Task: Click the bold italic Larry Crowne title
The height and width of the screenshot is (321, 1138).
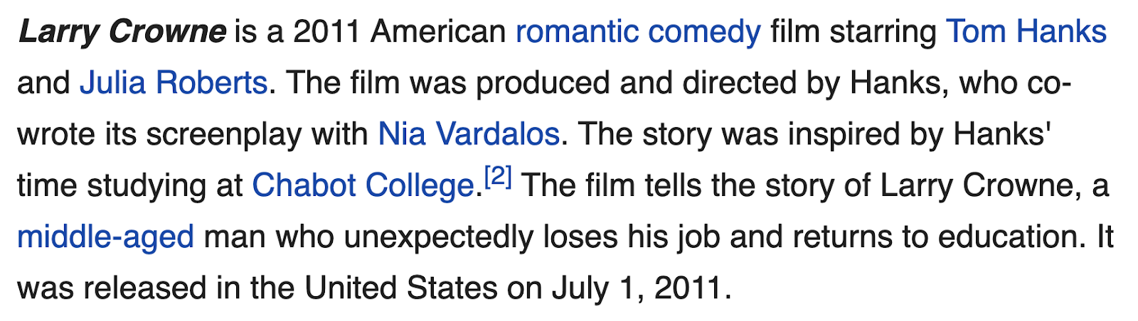Action: tap(122, 32)
